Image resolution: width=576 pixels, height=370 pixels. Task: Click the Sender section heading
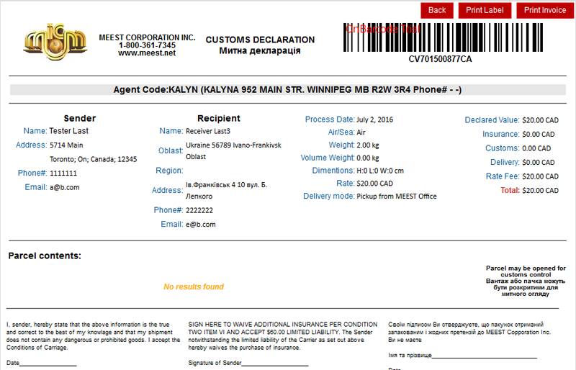(x=80, y=118)
